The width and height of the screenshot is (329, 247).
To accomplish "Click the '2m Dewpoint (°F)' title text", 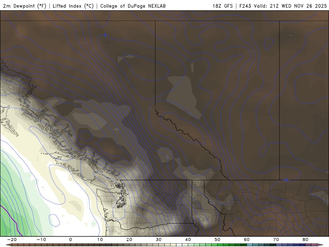I will (x=25, y=6).
